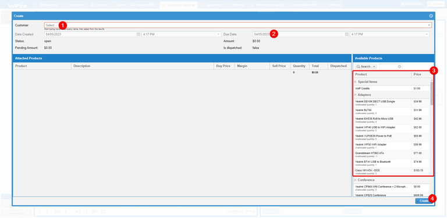Switch to Services tab in background

236,5
